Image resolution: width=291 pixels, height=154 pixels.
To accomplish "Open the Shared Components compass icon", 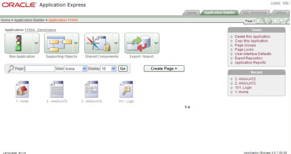I will (98, 43).
